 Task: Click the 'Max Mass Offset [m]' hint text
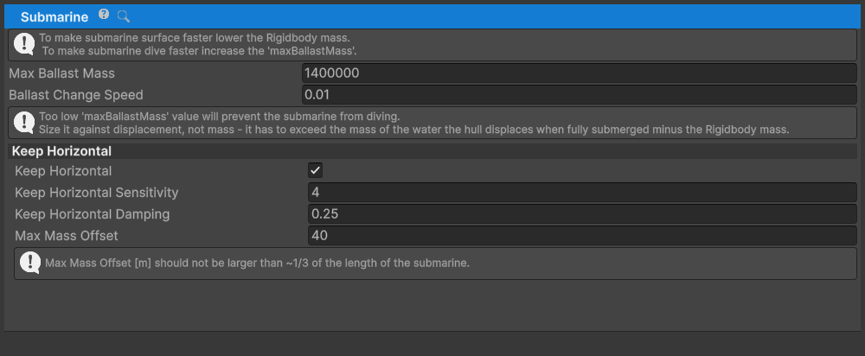257,263
